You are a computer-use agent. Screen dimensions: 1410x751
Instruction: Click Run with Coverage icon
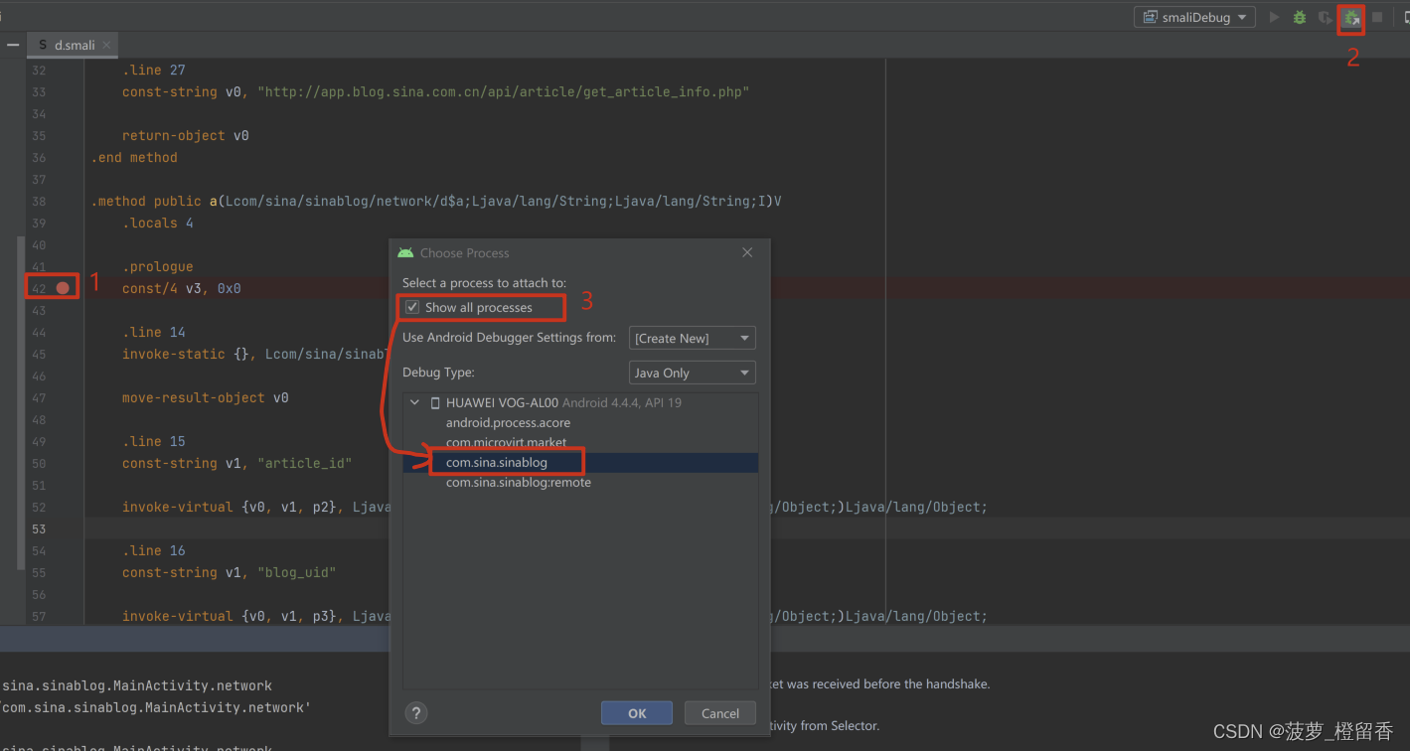coord(1325,17)
